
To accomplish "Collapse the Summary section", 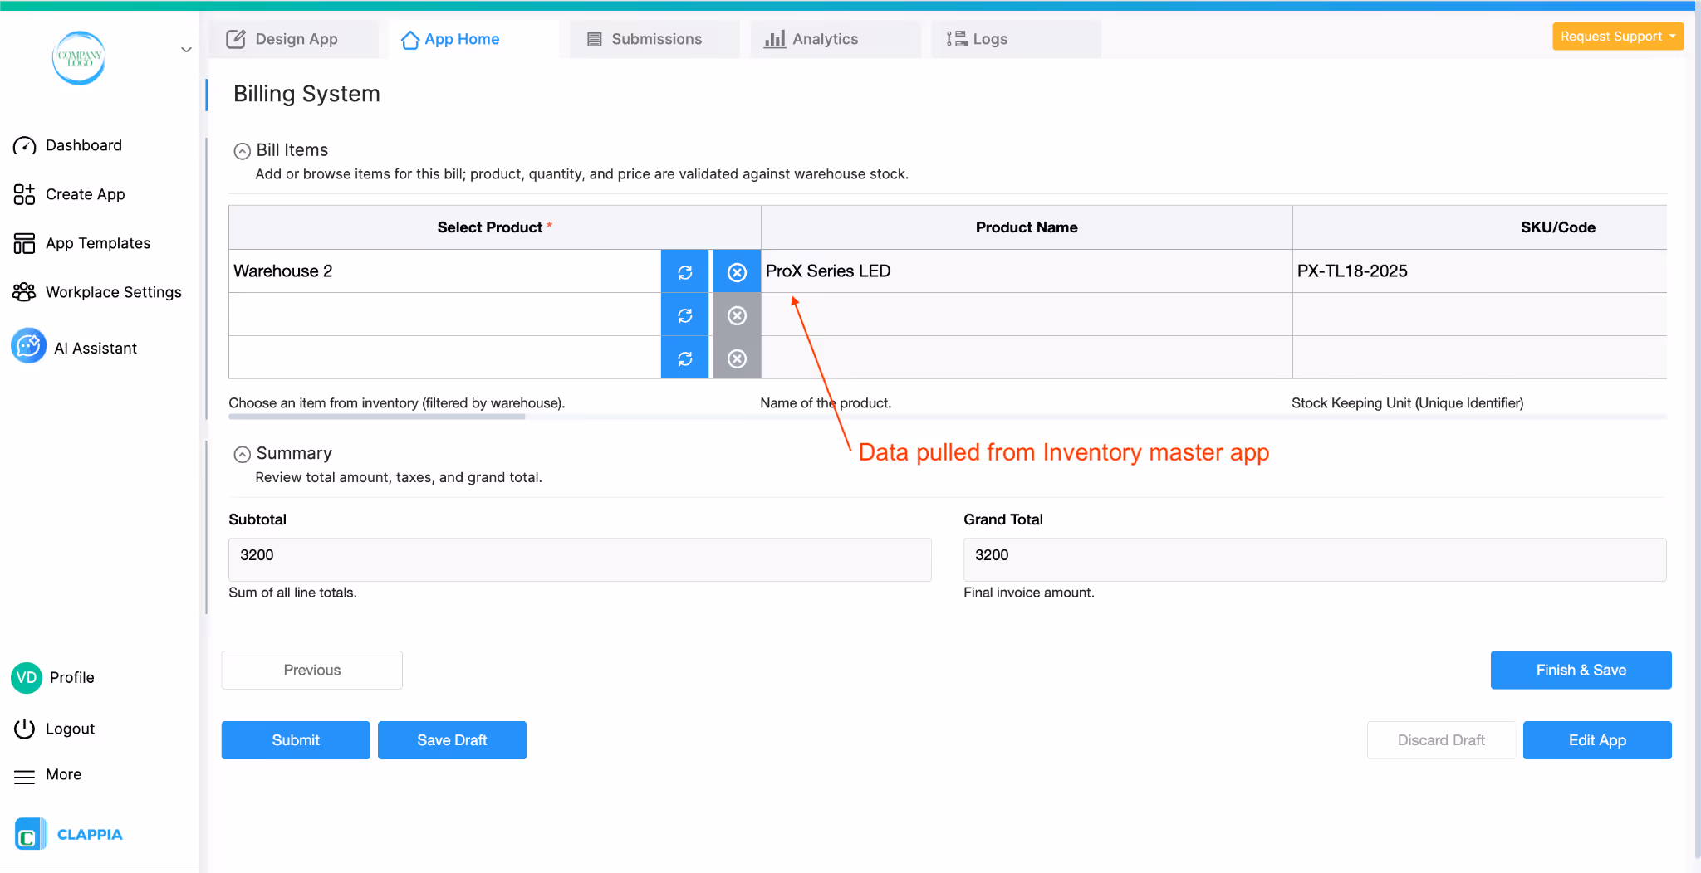I will click(242, 453).
